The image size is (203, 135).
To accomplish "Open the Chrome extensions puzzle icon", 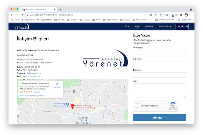I will [181, 15].
